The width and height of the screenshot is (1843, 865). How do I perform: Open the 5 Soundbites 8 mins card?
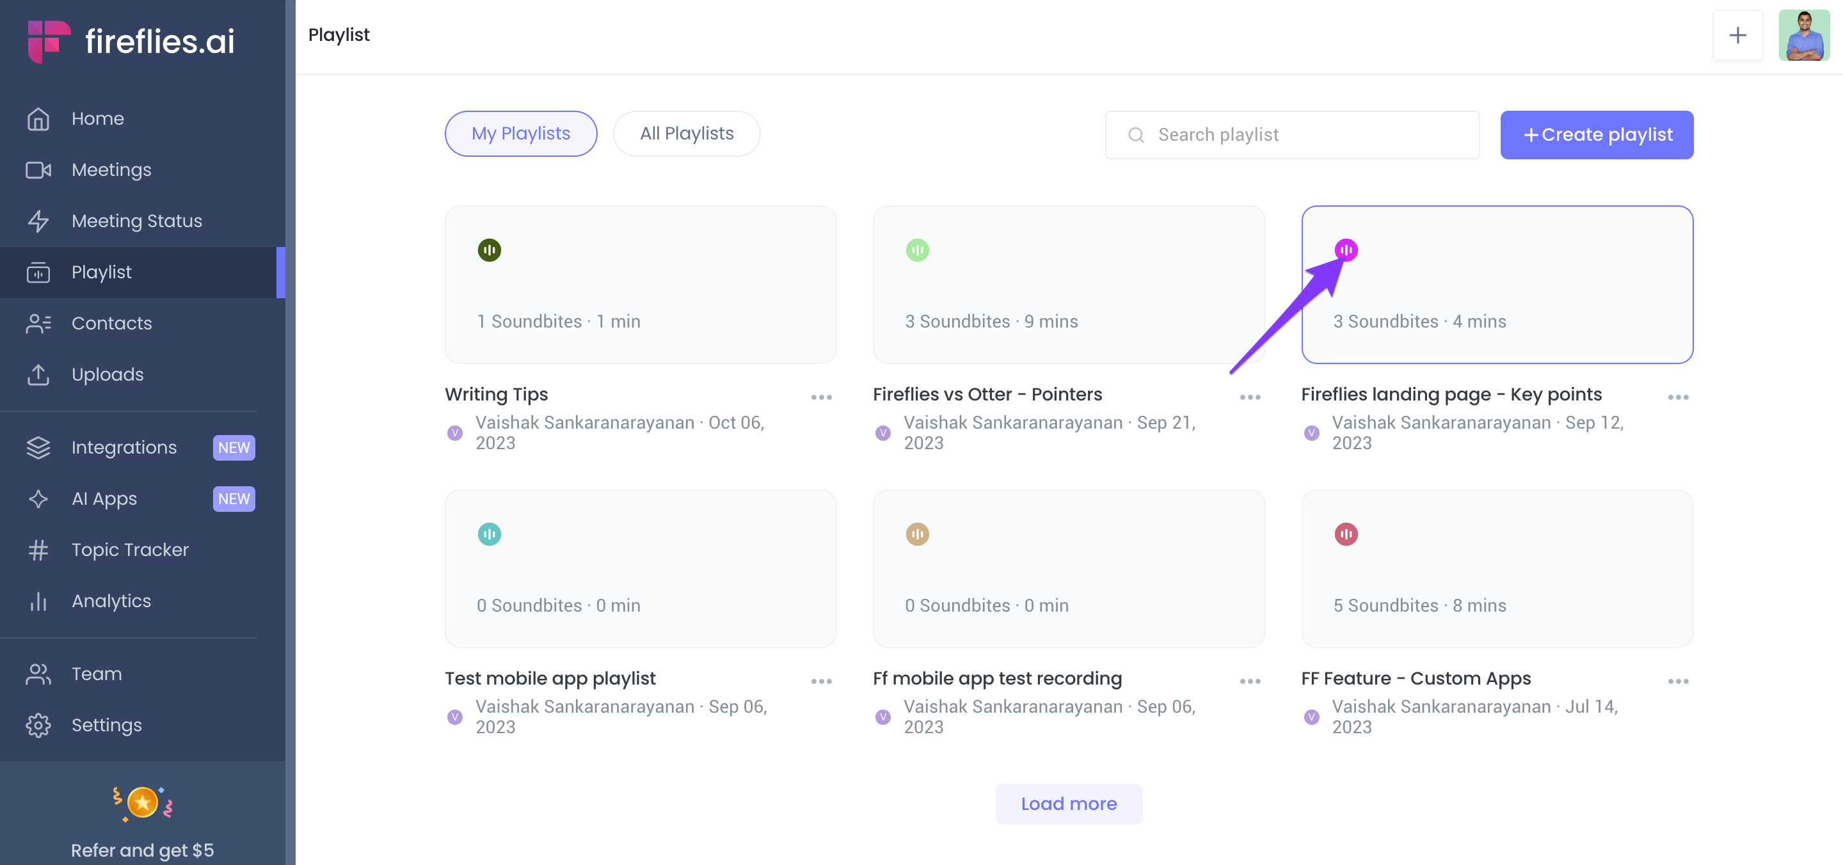coord(1496,569)
